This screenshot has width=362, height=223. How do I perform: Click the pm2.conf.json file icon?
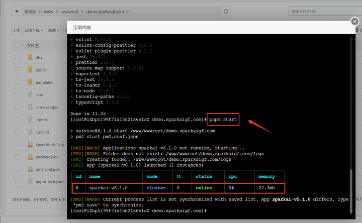(x=30, y=169)
